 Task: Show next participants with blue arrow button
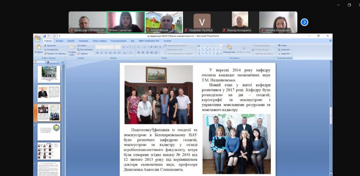coord(304,22)
